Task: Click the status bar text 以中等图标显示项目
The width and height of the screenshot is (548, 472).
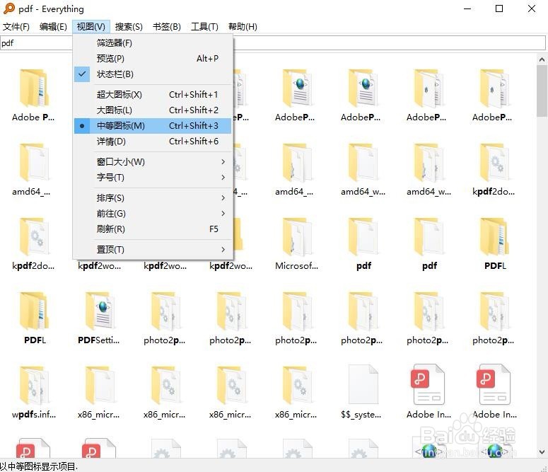Action: (x=39, y=466)
